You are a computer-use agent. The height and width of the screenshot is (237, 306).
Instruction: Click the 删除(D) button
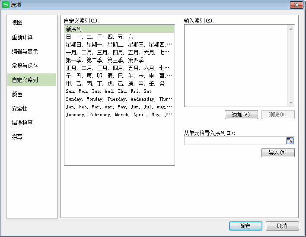pos(278,114)
